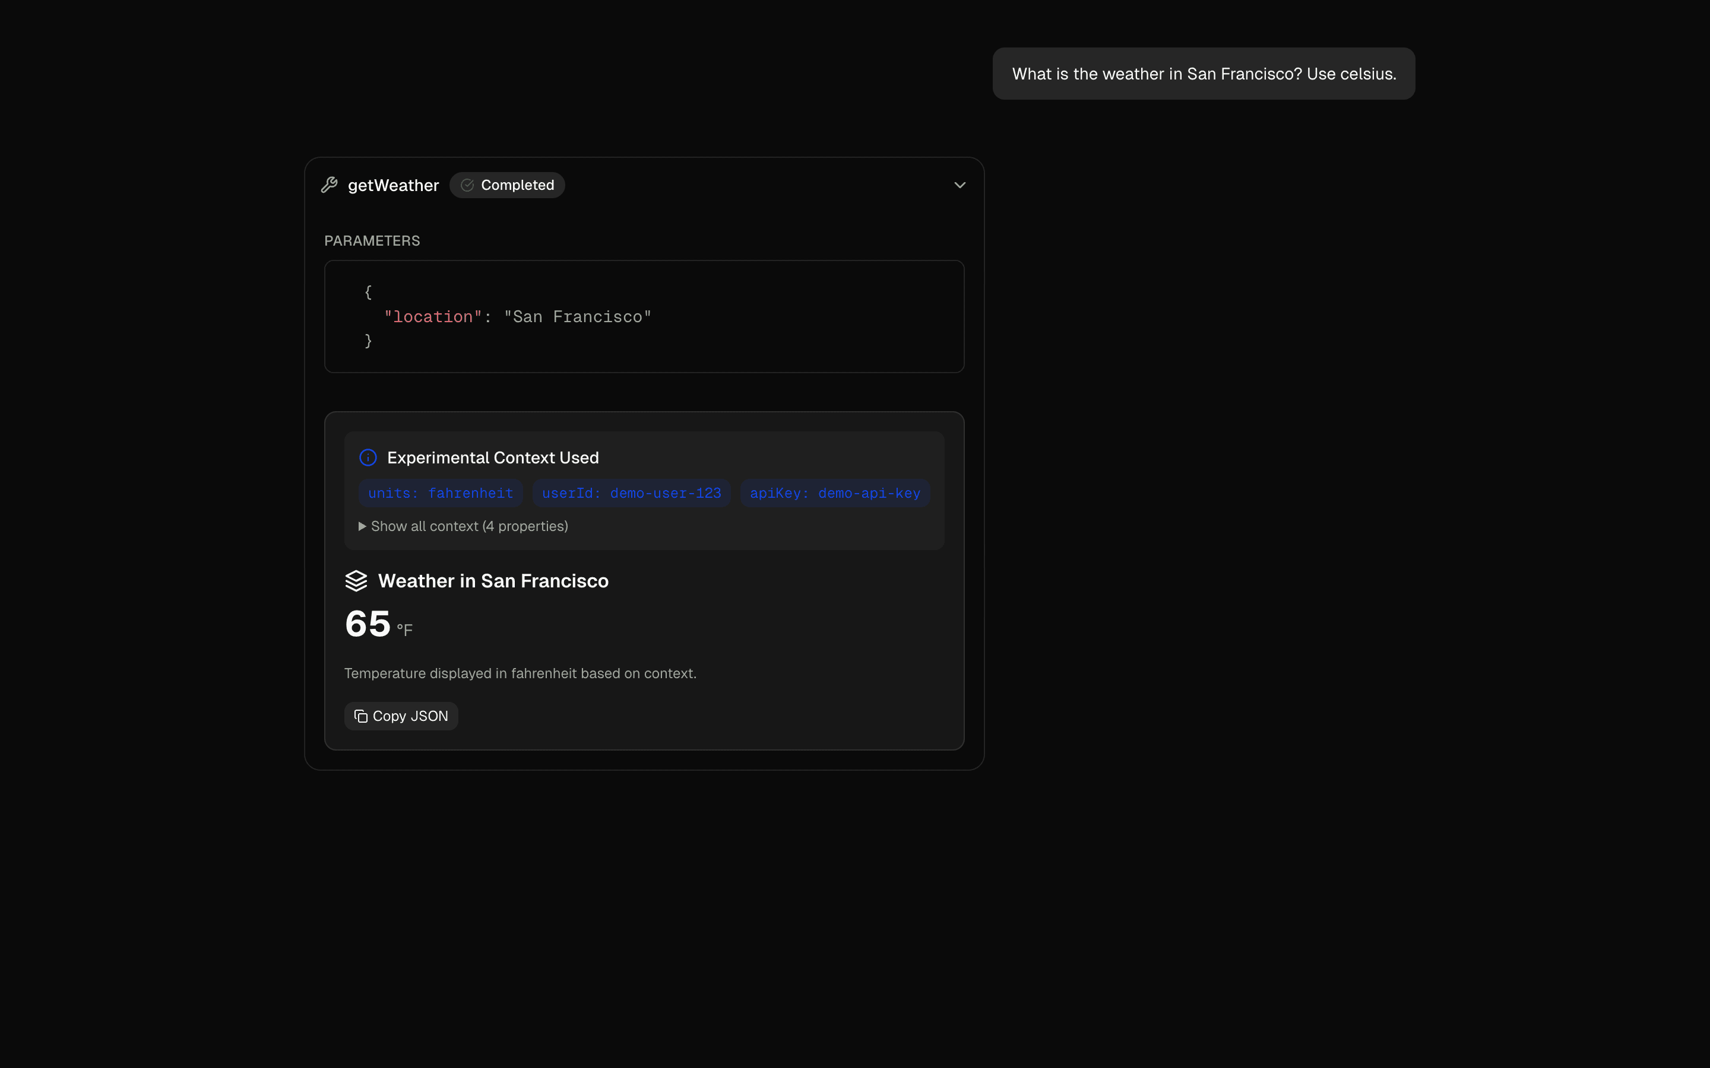Select the userId: demo-user-123 context badge
This screenshot has width=1710, height=1068.
click(632, 493)
